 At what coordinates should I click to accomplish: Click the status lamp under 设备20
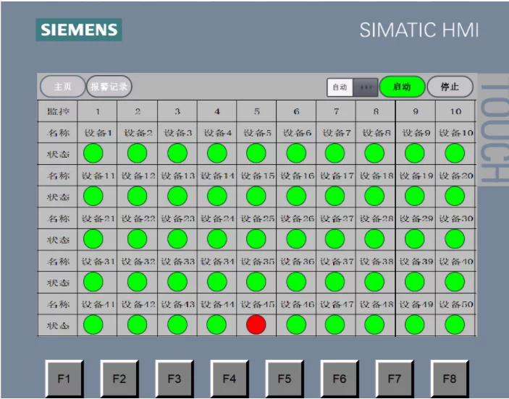coord(455,196)
